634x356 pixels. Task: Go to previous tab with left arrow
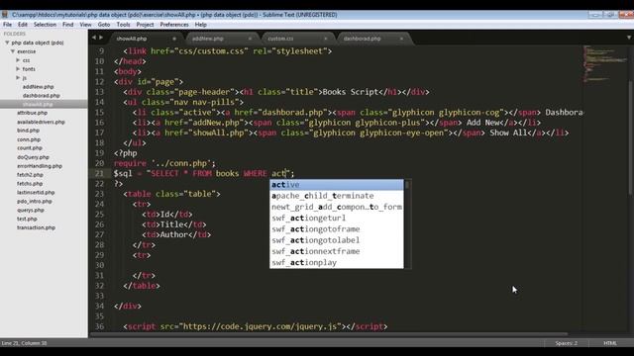coord(94,38)
